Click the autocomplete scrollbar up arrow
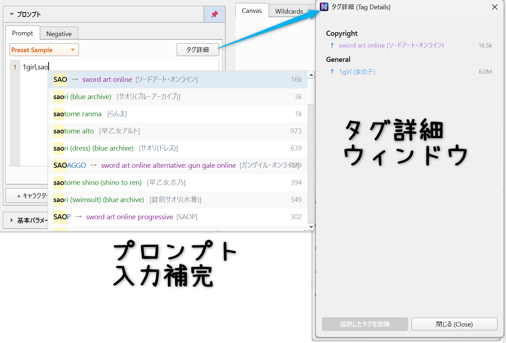 click(311, 75)
